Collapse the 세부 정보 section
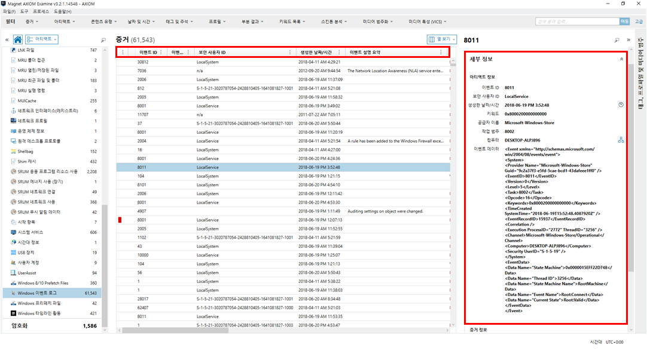This screenshot has height=351, width=647. [621, 59]
